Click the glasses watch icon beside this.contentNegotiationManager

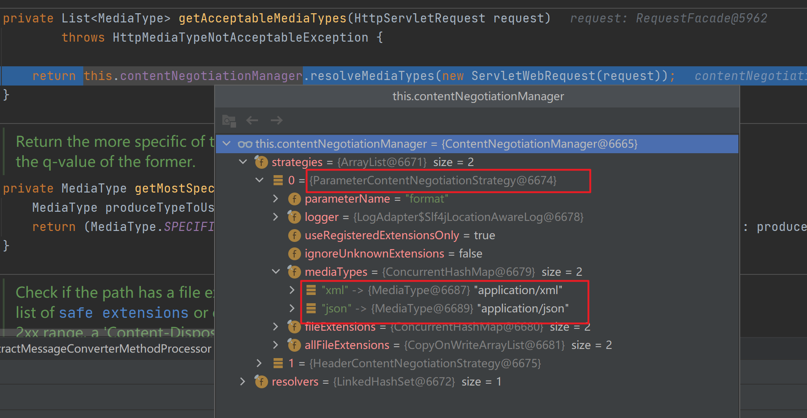coord(245,145)
